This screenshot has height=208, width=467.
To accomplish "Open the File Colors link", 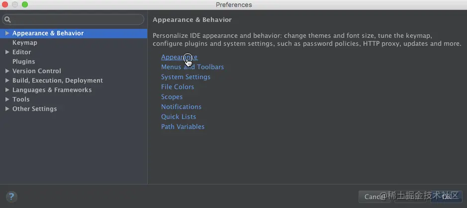I will pos(178,87).
